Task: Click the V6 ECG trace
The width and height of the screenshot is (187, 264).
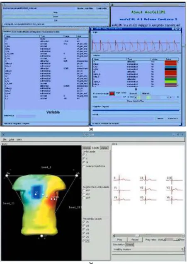Action: tap(175, 199)
